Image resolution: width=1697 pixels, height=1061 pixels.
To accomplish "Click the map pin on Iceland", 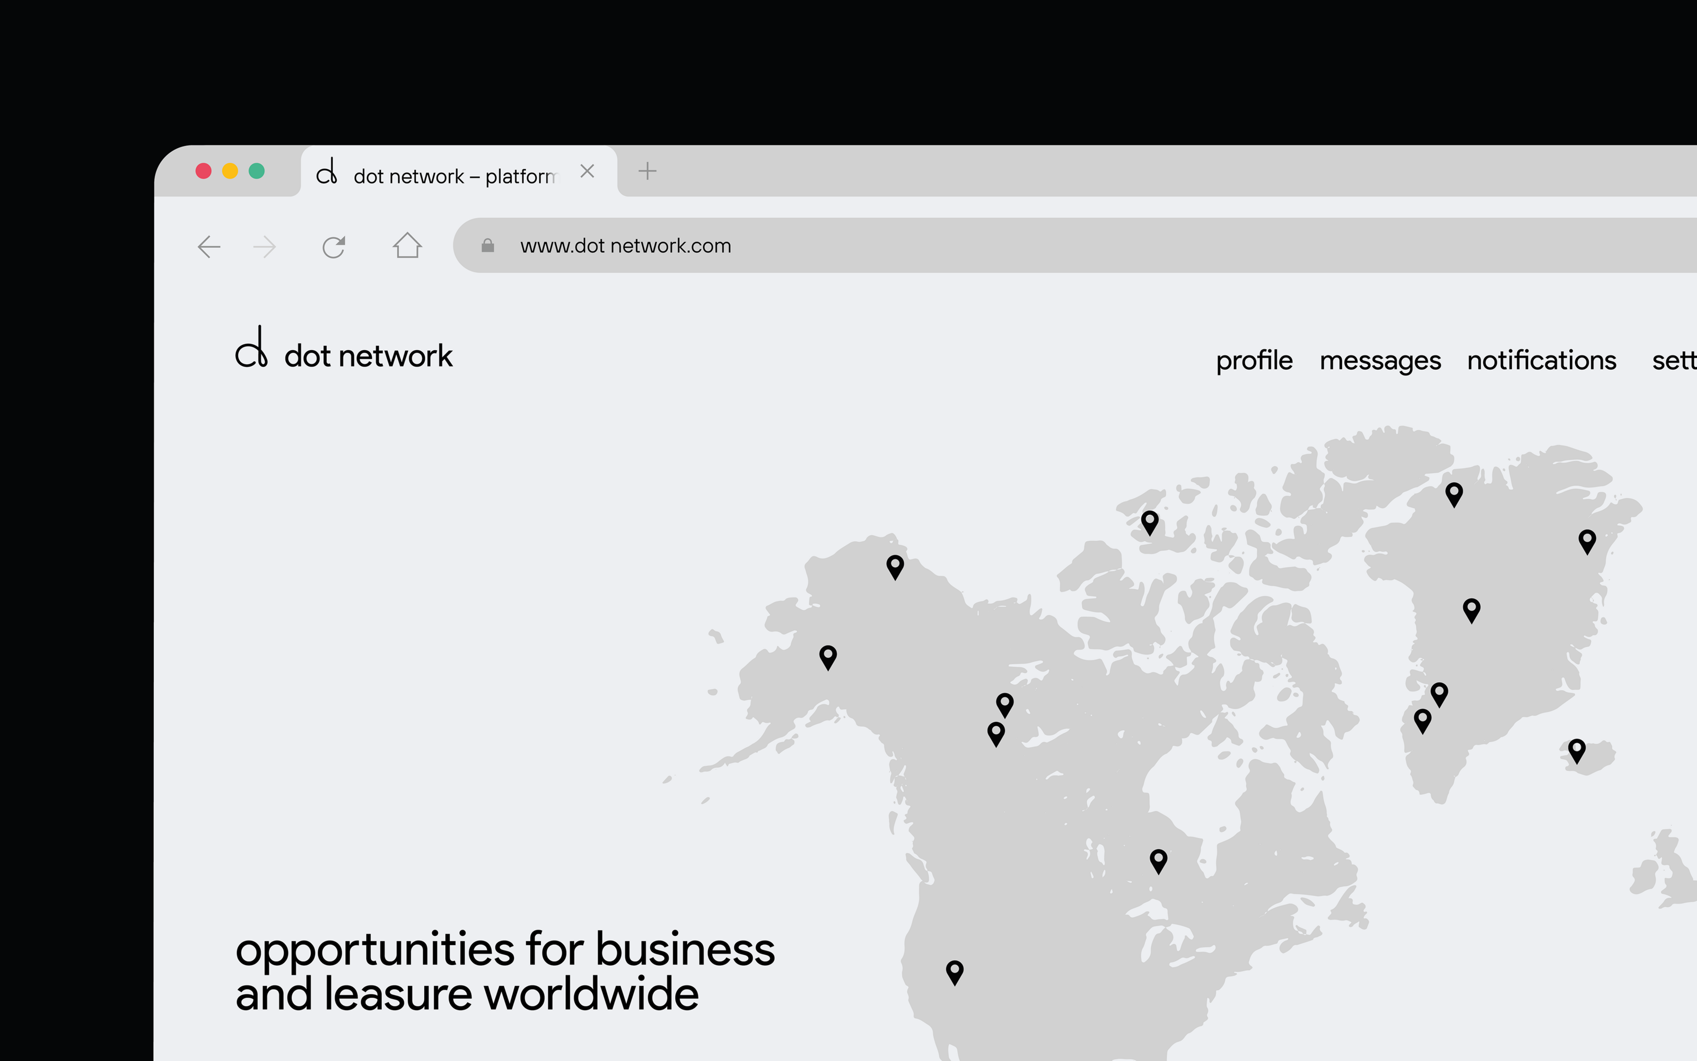I will 1577,750.
